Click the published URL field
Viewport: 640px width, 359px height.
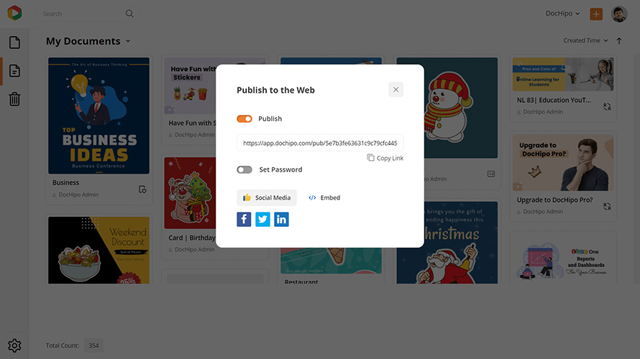click(320, 143)
